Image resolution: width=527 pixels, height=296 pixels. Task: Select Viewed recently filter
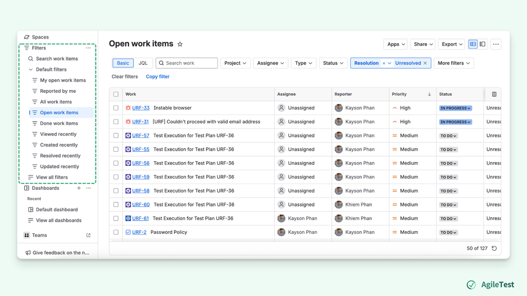point(59,134)
